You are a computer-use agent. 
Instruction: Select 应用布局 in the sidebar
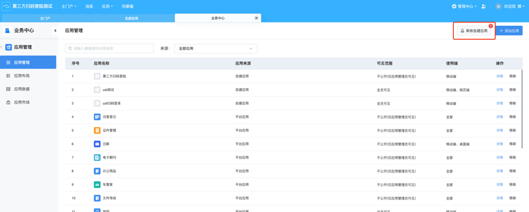coord(22,76)
